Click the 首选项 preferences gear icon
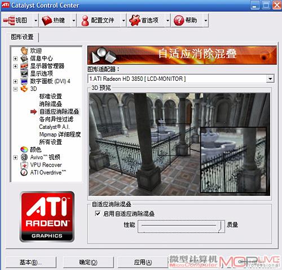Image resolution: width=282 pixels, height=270 pixels. coord(135,20)
